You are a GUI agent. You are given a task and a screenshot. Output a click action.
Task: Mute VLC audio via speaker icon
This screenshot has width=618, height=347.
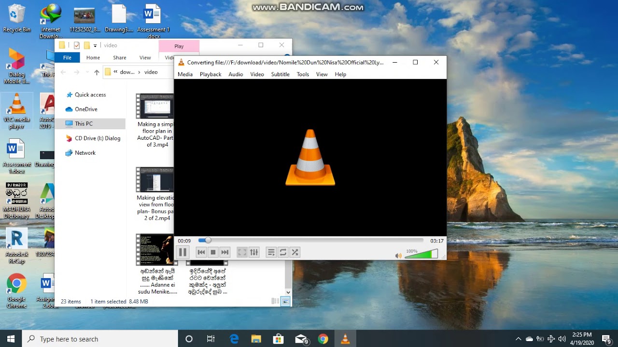398,255
